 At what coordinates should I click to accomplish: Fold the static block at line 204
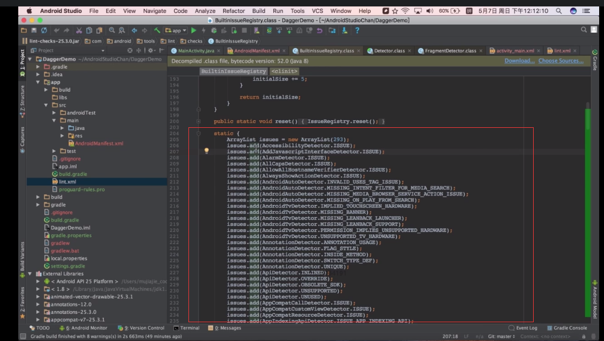pyautogui.click(x=198, y=133)
